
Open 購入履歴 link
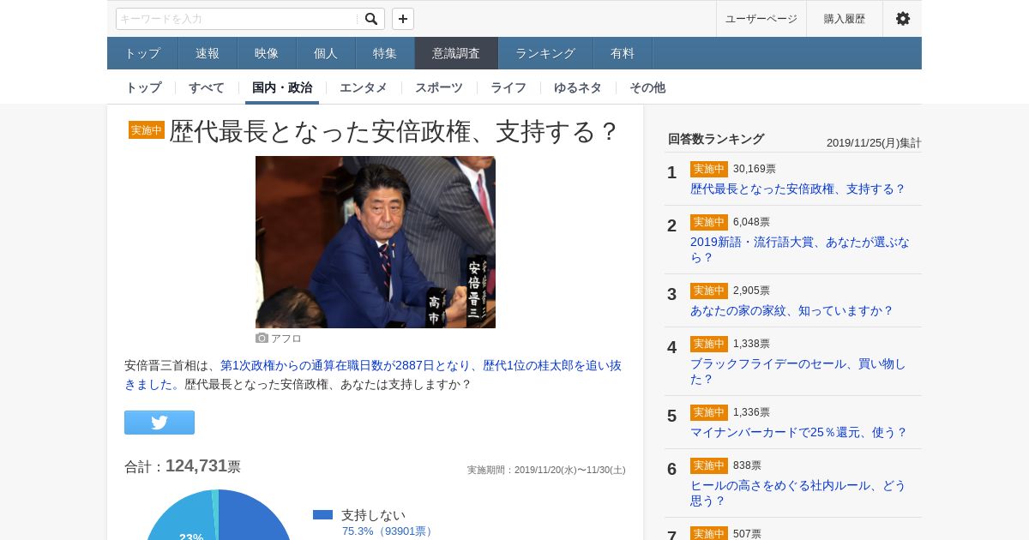coord(845,19)
